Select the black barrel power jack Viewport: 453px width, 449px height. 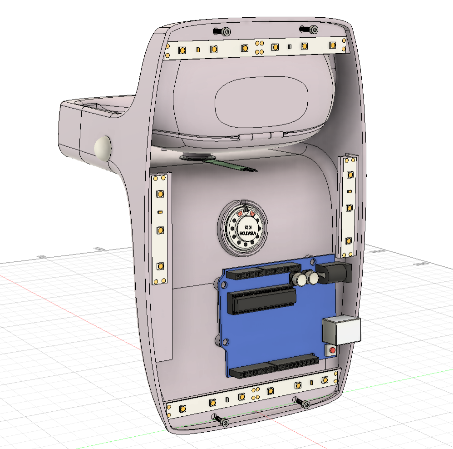[334, 273]
